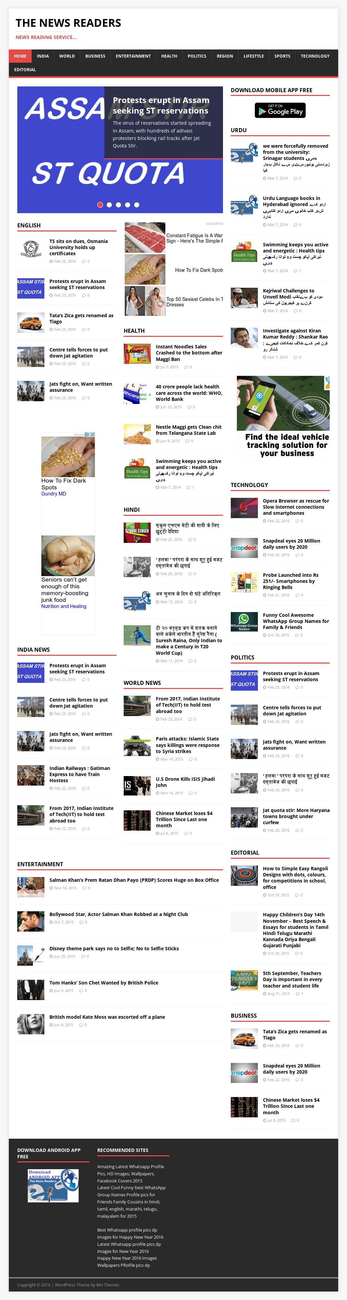Open the Happy Children's Day 14th November article
347x1300 pixels.
[x=295, y=930]
